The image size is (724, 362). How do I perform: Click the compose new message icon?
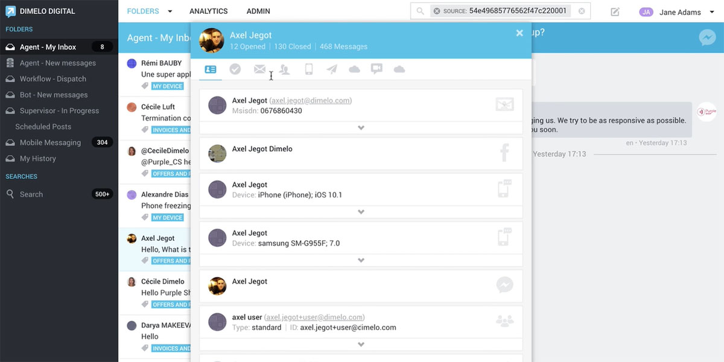pyautogui.click(x=615, y=11)
